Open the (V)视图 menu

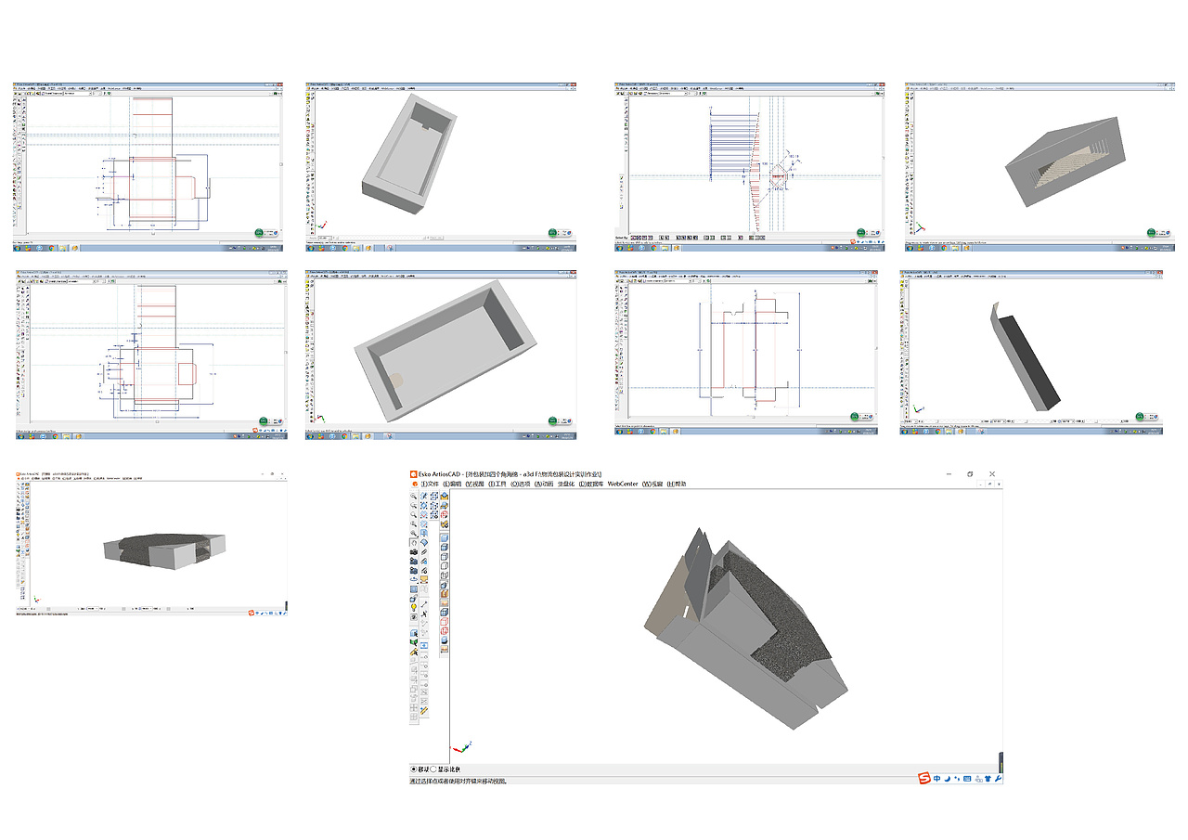coord(475,484)
